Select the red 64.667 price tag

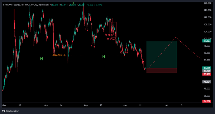(x=207, y=101)
